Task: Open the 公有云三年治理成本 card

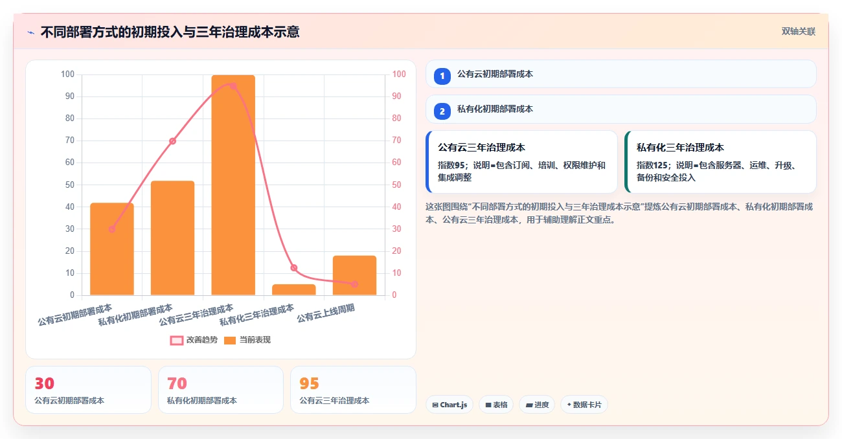Action: tap(521, 162)
